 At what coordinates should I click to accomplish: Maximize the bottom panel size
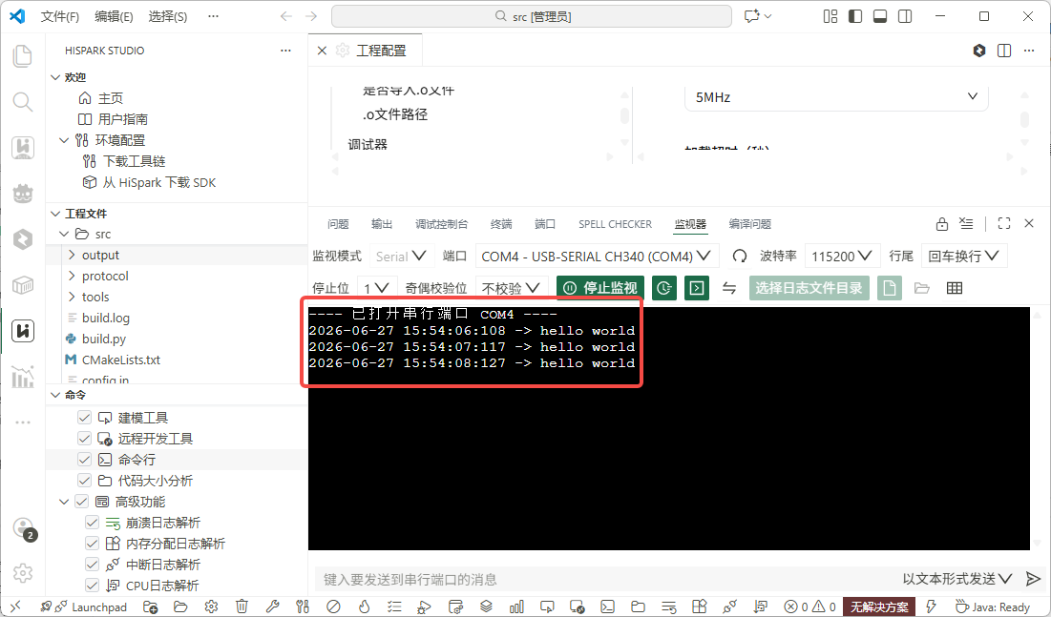tap(1004, 224)
